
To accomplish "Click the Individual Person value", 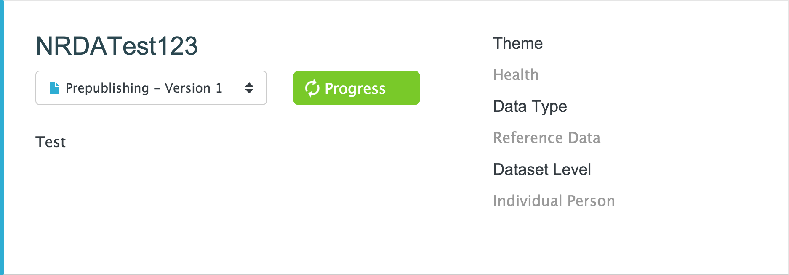I will (554, 201).
